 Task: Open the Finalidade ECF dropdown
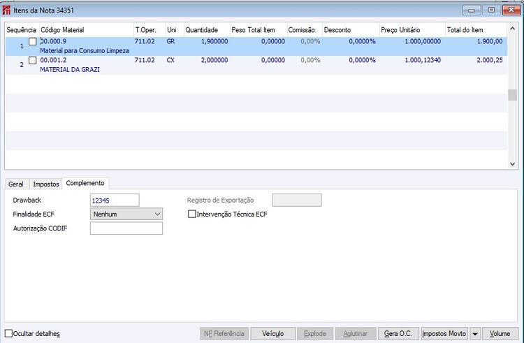point(126,214)
